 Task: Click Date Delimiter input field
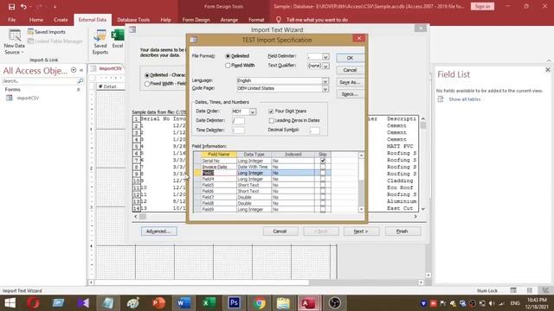tap(238, 121)
